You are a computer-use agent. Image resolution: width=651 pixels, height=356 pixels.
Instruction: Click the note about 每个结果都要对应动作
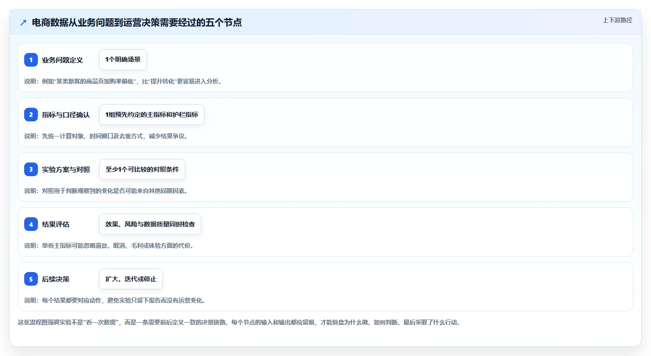coord(115,300)
